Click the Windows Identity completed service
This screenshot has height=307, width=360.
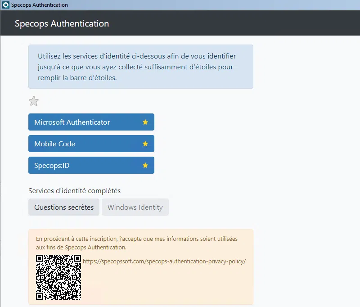click(x=135, y=207)
